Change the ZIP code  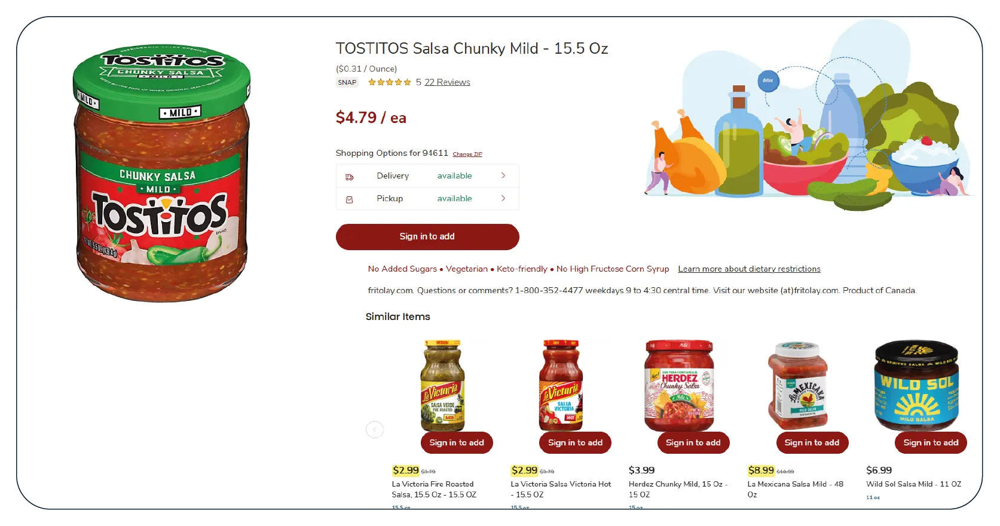tap(467, 154)
